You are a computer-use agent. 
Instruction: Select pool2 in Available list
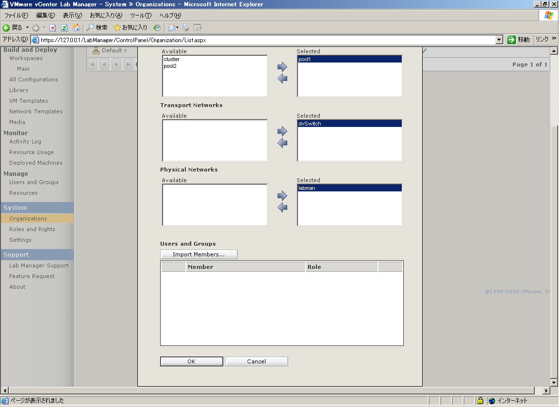tap(214, 66)
